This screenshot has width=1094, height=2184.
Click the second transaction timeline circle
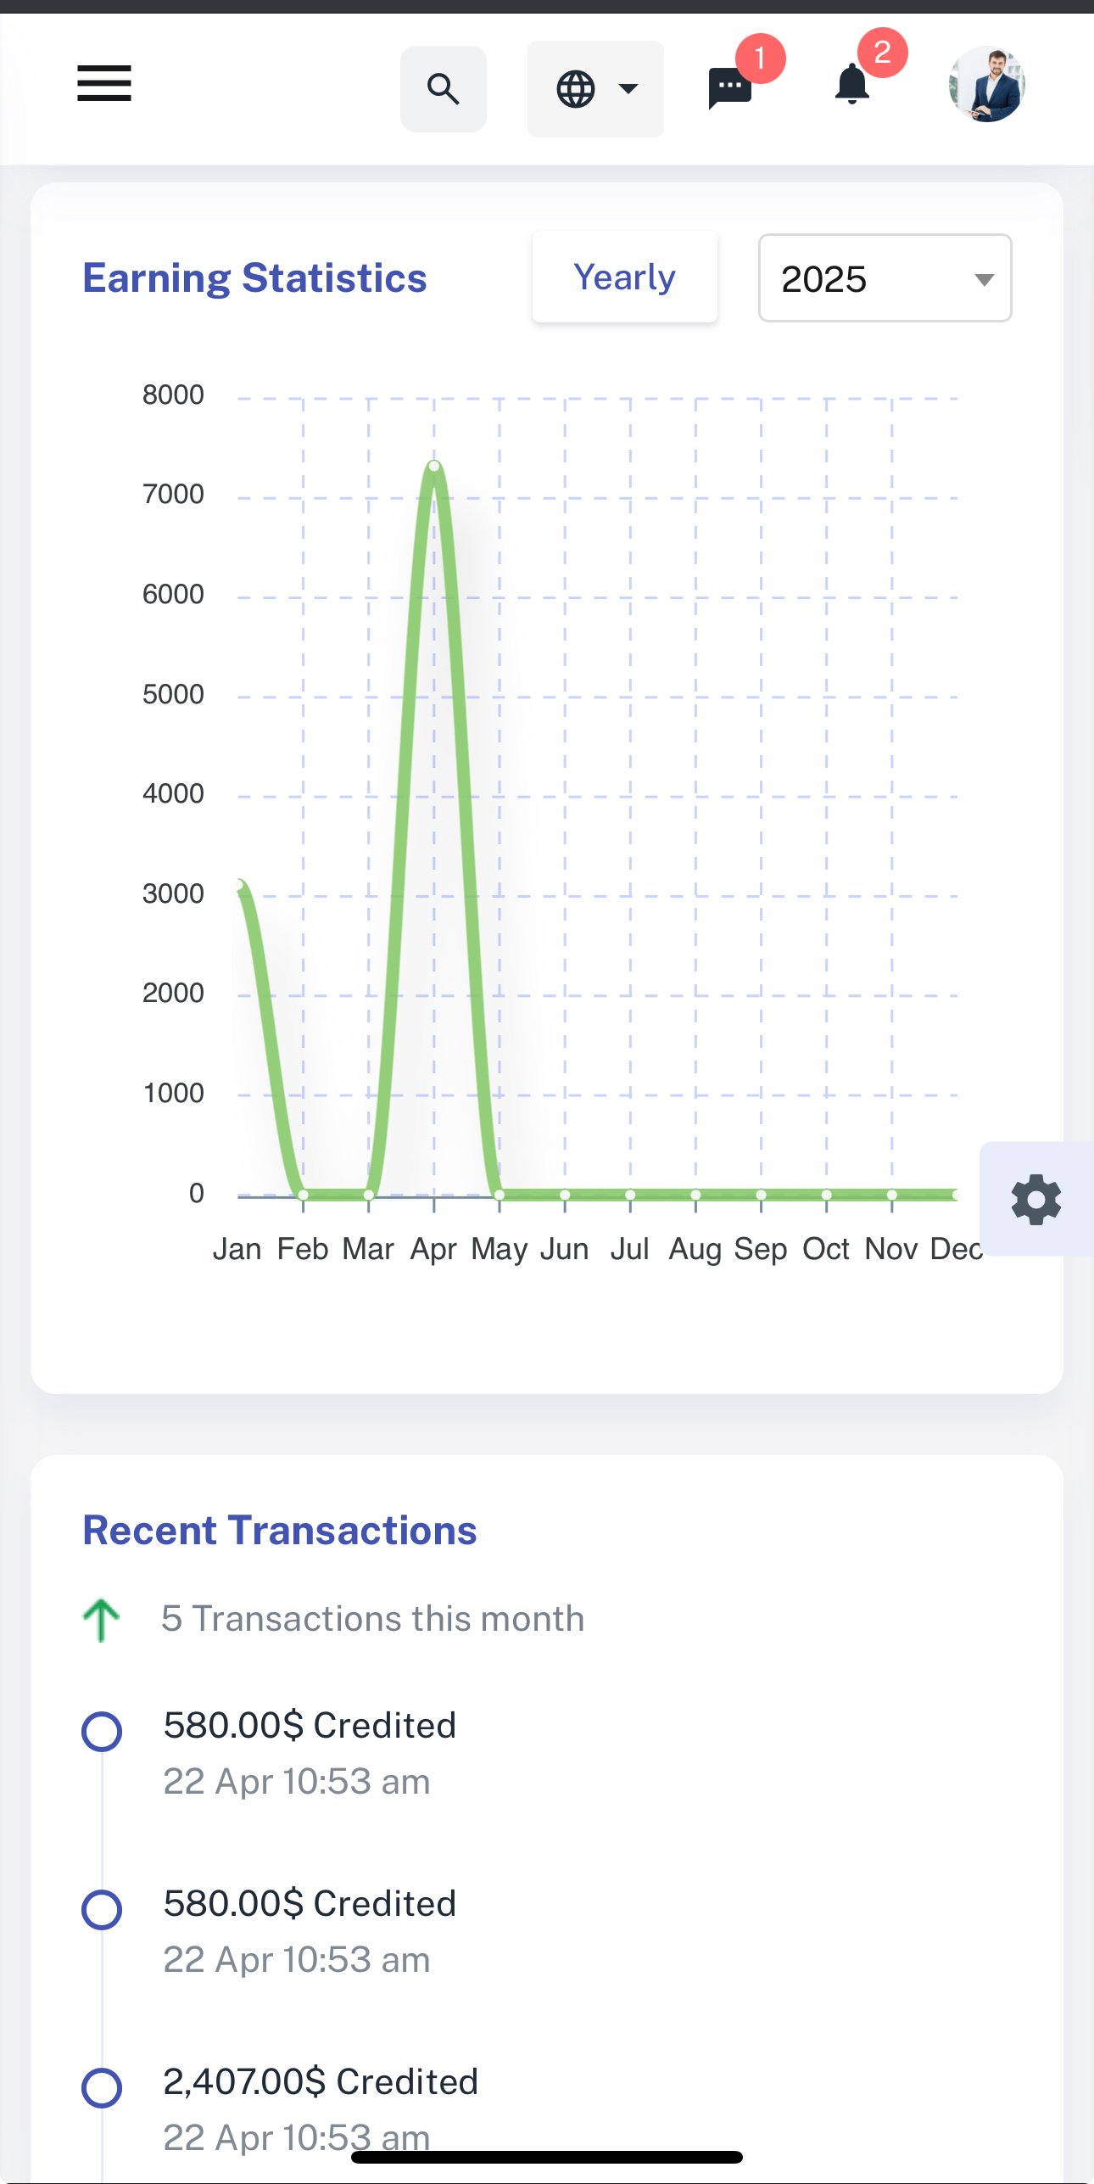pos(102,1910)
